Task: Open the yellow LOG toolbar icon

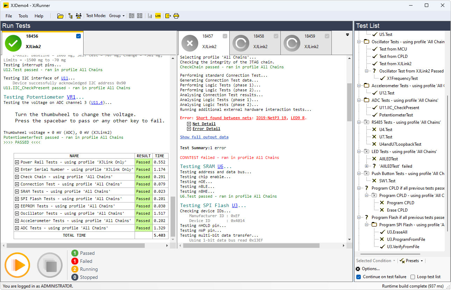Action: pyautogui.click(x=158, y=16)
